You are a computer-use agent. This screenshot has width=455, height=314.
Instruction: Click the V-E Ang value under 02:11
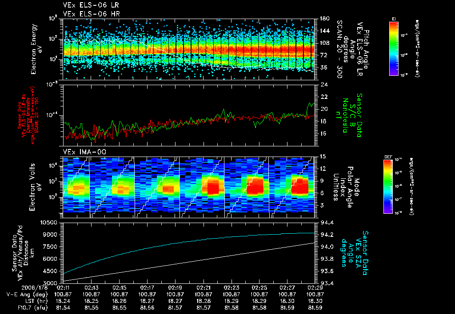(63, 294)
